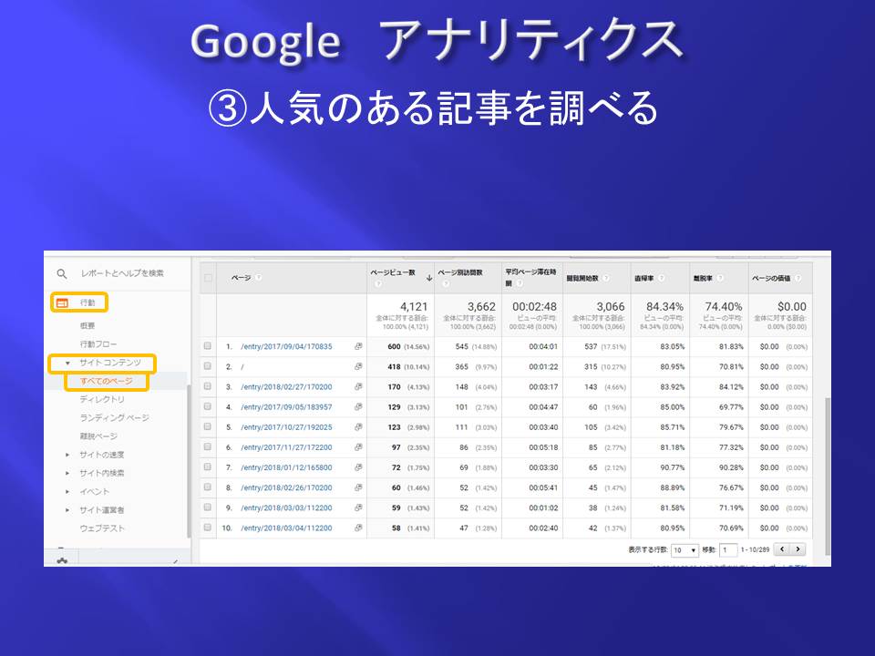875x656 pixels.
Task: Check the box for row 5 /entry/2017/10/27/192025
Action: 208,426
